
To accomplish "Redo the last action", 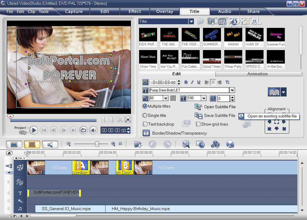I will tap(167, 144).
